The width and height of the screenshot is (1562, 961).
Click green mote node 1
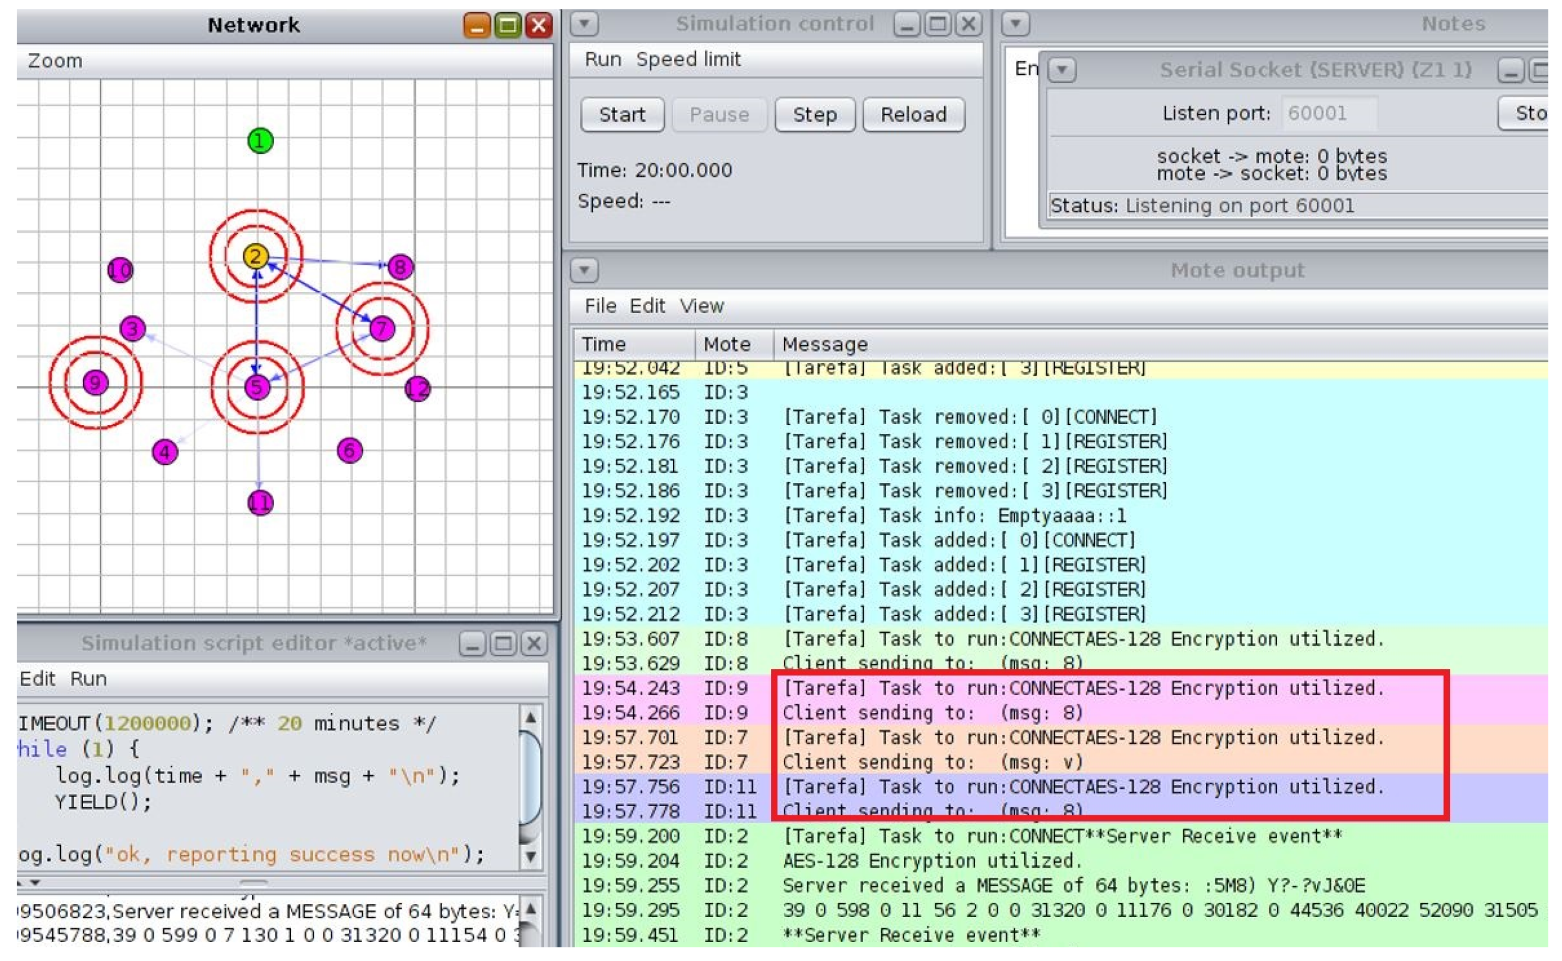pos(260,141)
